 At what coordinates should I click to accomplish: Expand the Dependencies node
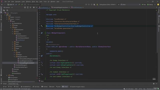tap(10, 23)
